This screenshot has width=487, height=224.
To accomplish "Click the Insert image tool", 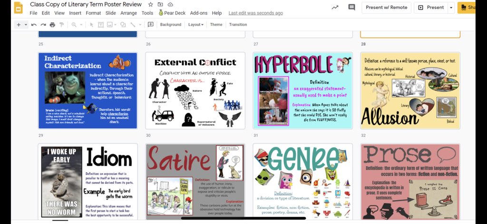I will pos(110,25).
